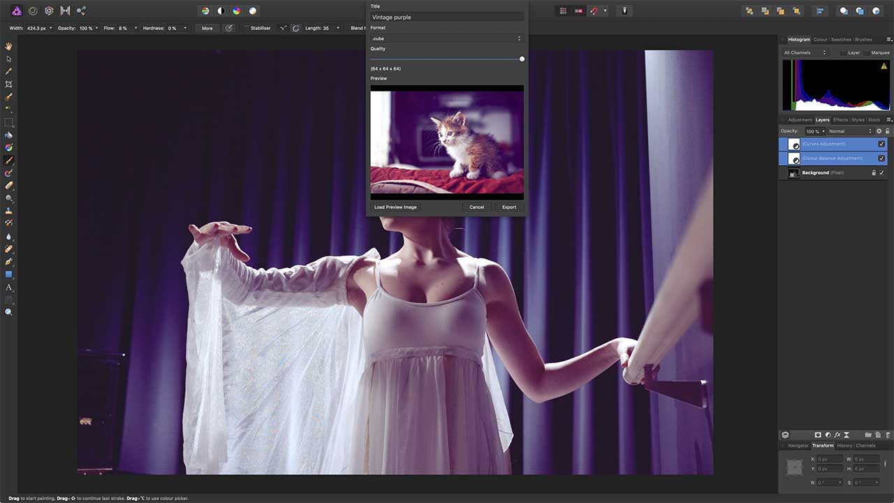Switch to the Swatches tab
This screenshot has width=894, height=503.
(841, 39)
